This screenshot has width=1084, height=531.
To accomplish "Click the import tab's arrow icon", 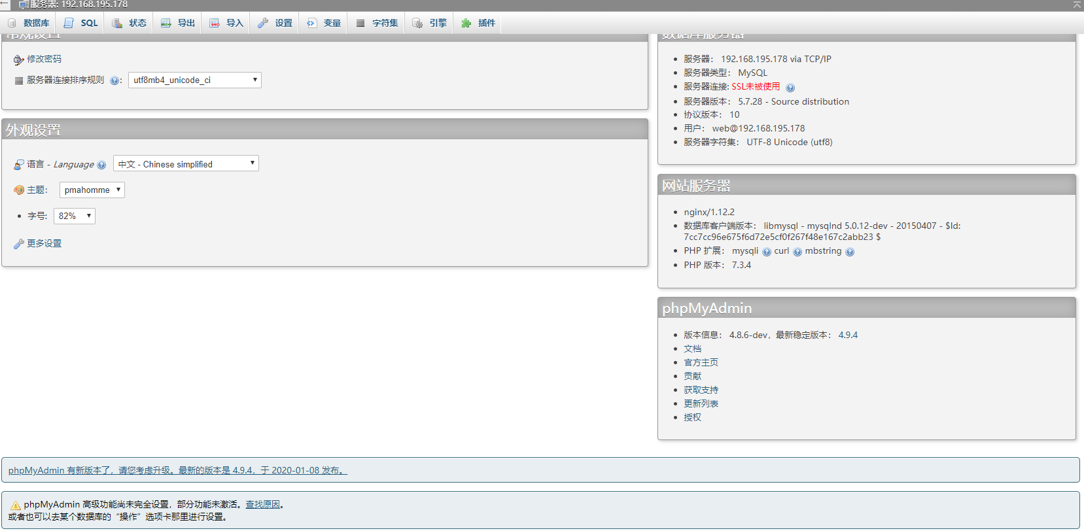I will click(215, 23).
